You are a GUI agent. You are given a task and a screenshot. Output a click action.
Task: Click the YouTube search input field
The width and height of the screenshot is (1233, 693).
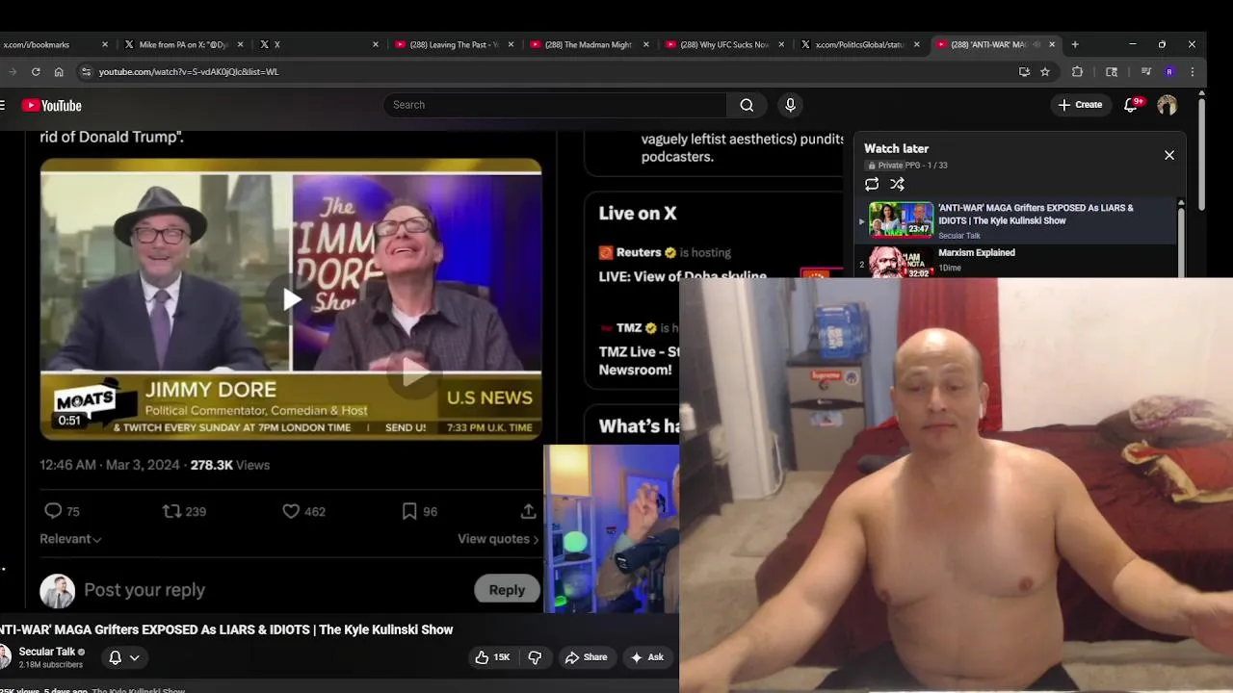[x=556, y=105]
